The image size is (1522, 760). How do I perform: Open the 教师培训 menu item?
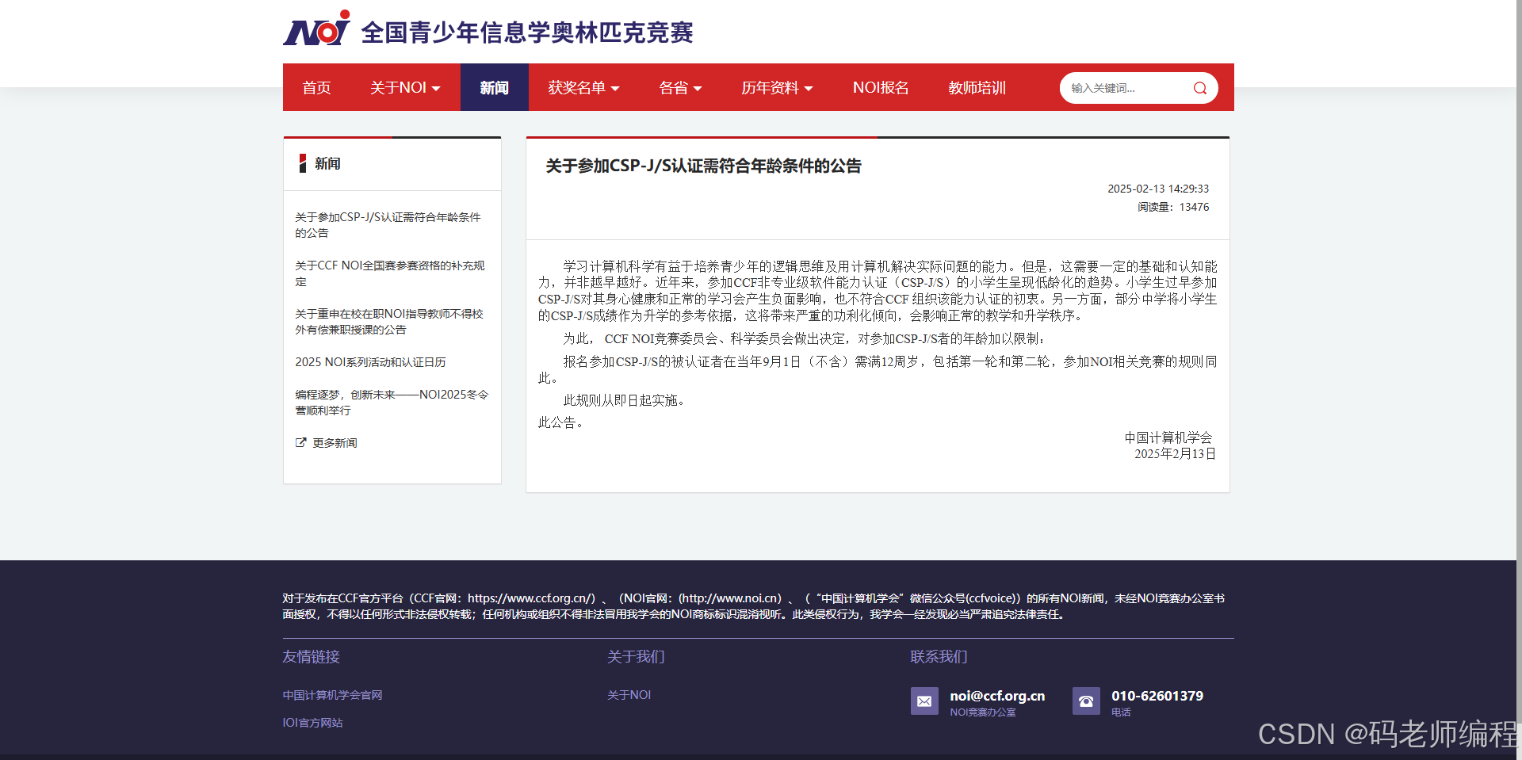[x=977, y=88]
